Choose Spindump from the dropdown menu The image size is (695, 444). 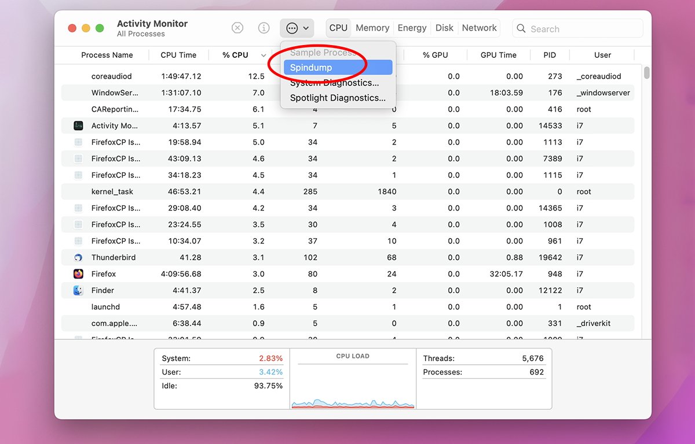click(338, 68)
